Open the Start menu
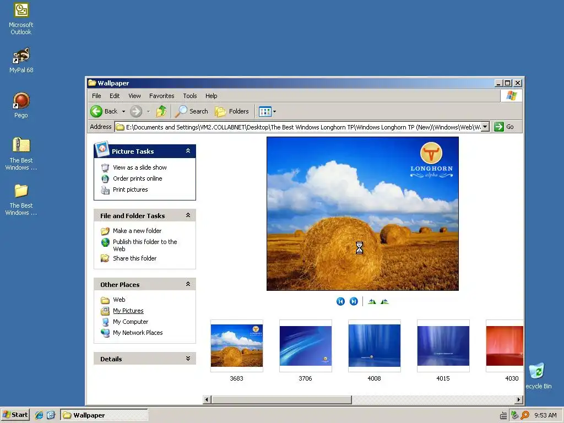The height and width of the screenshot is (423, 564). pyautogui.click(x=15, y=415)
